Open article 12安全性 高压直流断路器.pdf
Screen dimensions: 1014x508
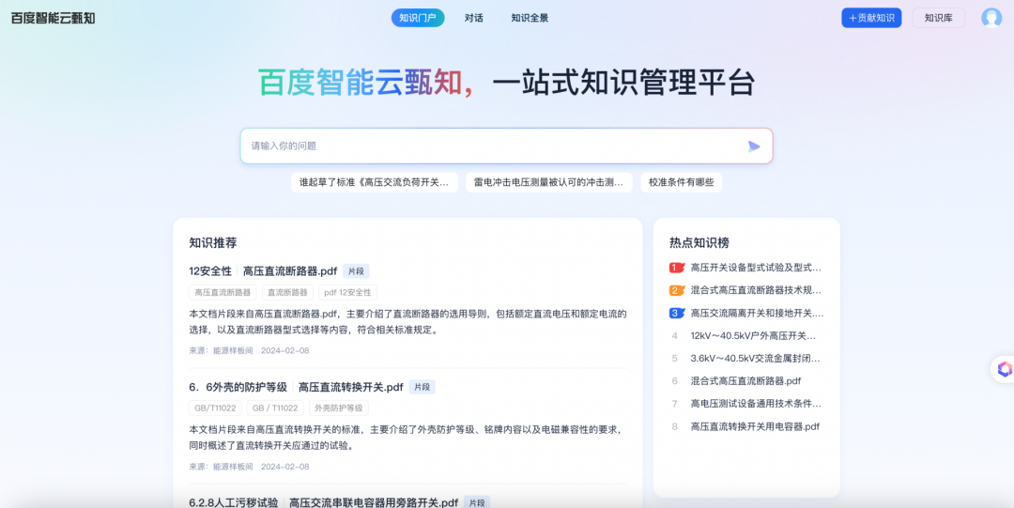pyautogui.click(x=263, y=271)
